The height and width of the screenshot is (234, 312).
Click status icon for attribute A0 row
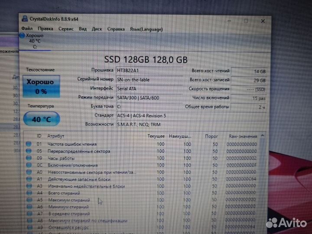coord(29,172)
